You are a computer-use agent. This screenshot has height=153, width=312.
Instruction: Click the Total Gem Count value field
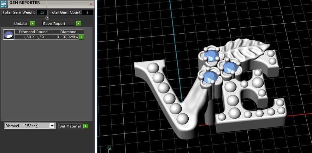click(87, 12)
